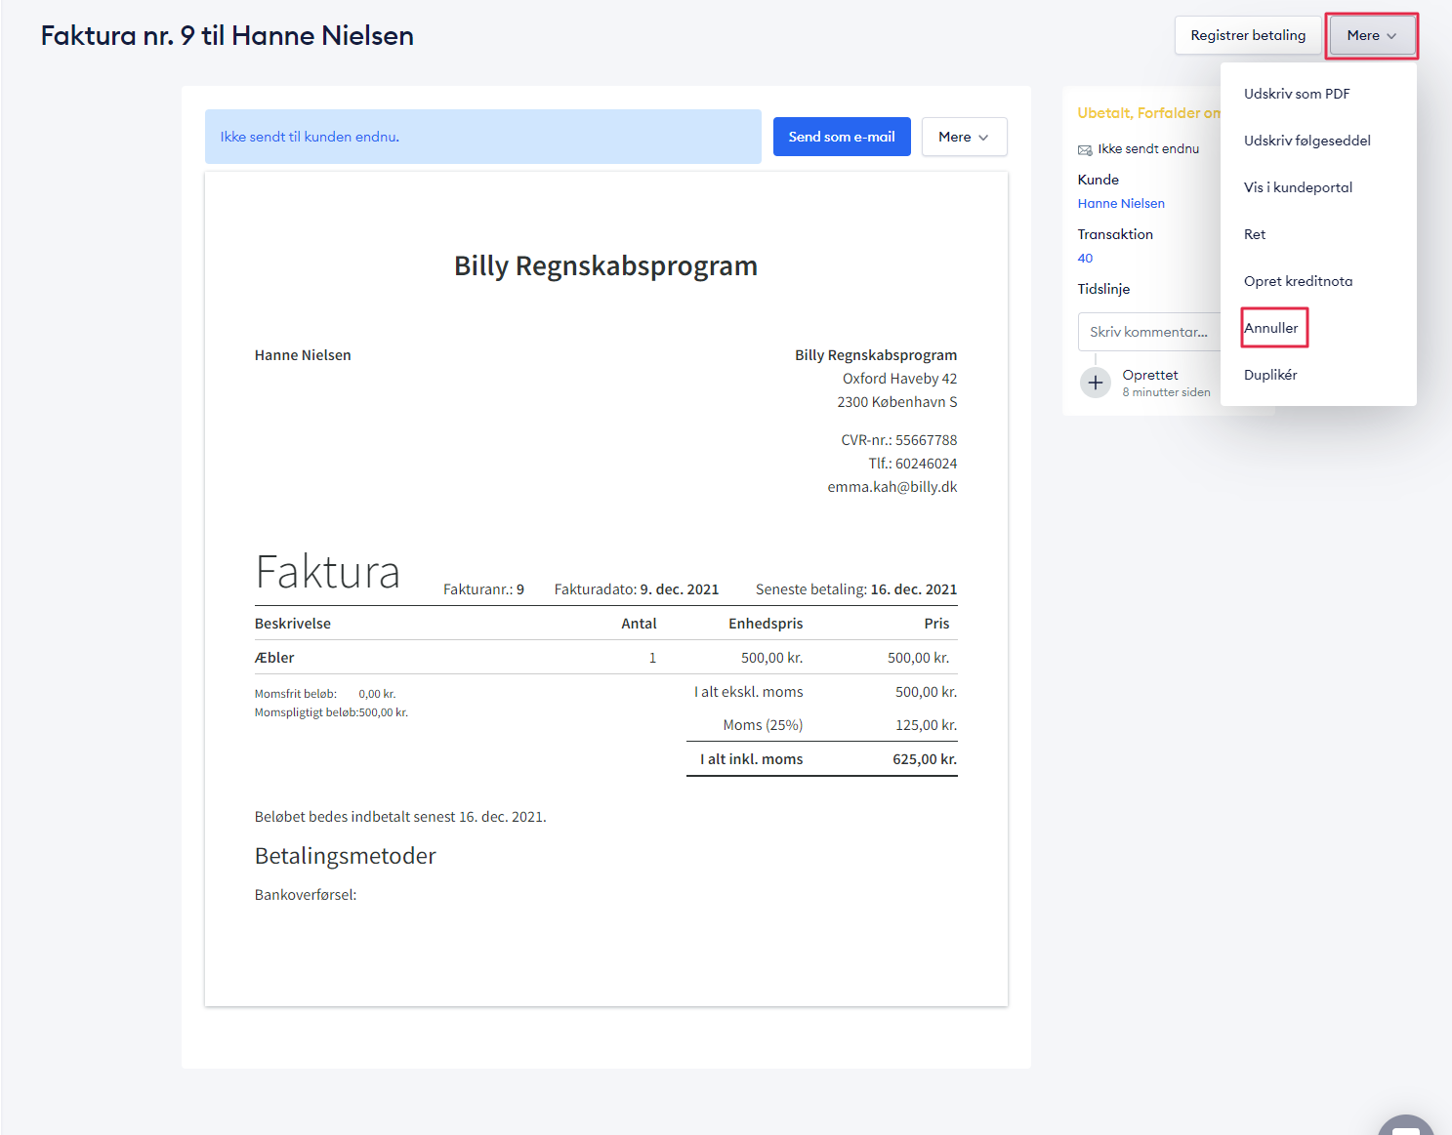This screenshot has height=1135, width=1452.
Task: Click Bankoverførsel: payment method text
Action: point(306,895)
